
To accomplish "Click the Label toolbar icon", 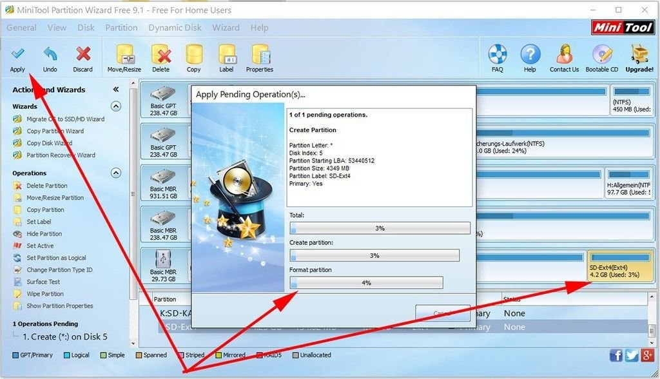I will point(226,54).
